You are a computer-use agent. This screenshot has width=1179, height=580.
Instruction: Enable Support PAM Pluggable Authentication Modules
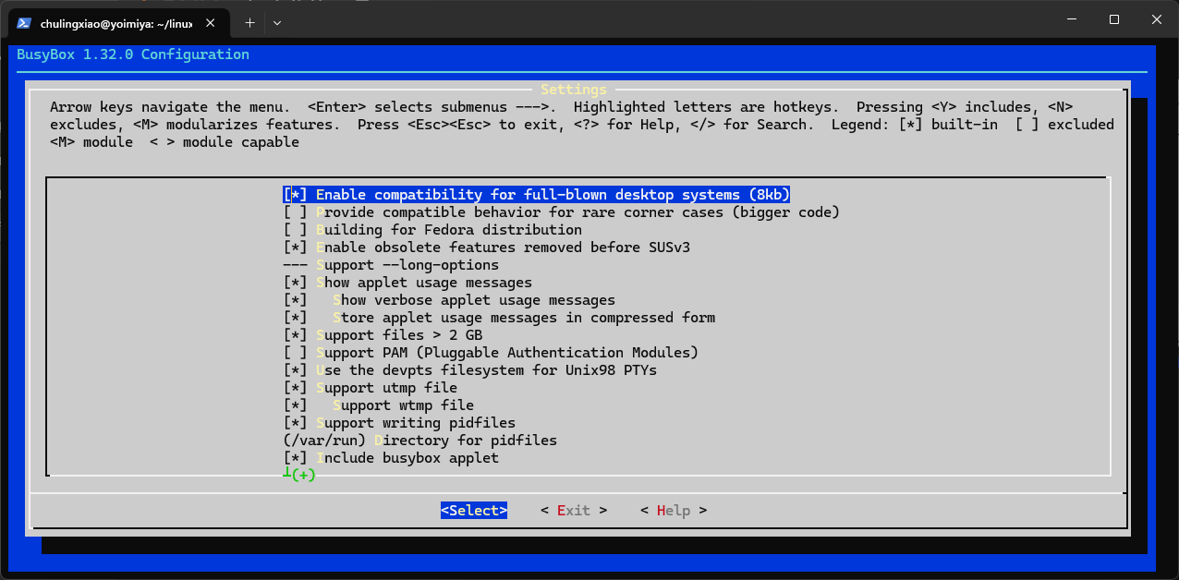pos(491,353)
